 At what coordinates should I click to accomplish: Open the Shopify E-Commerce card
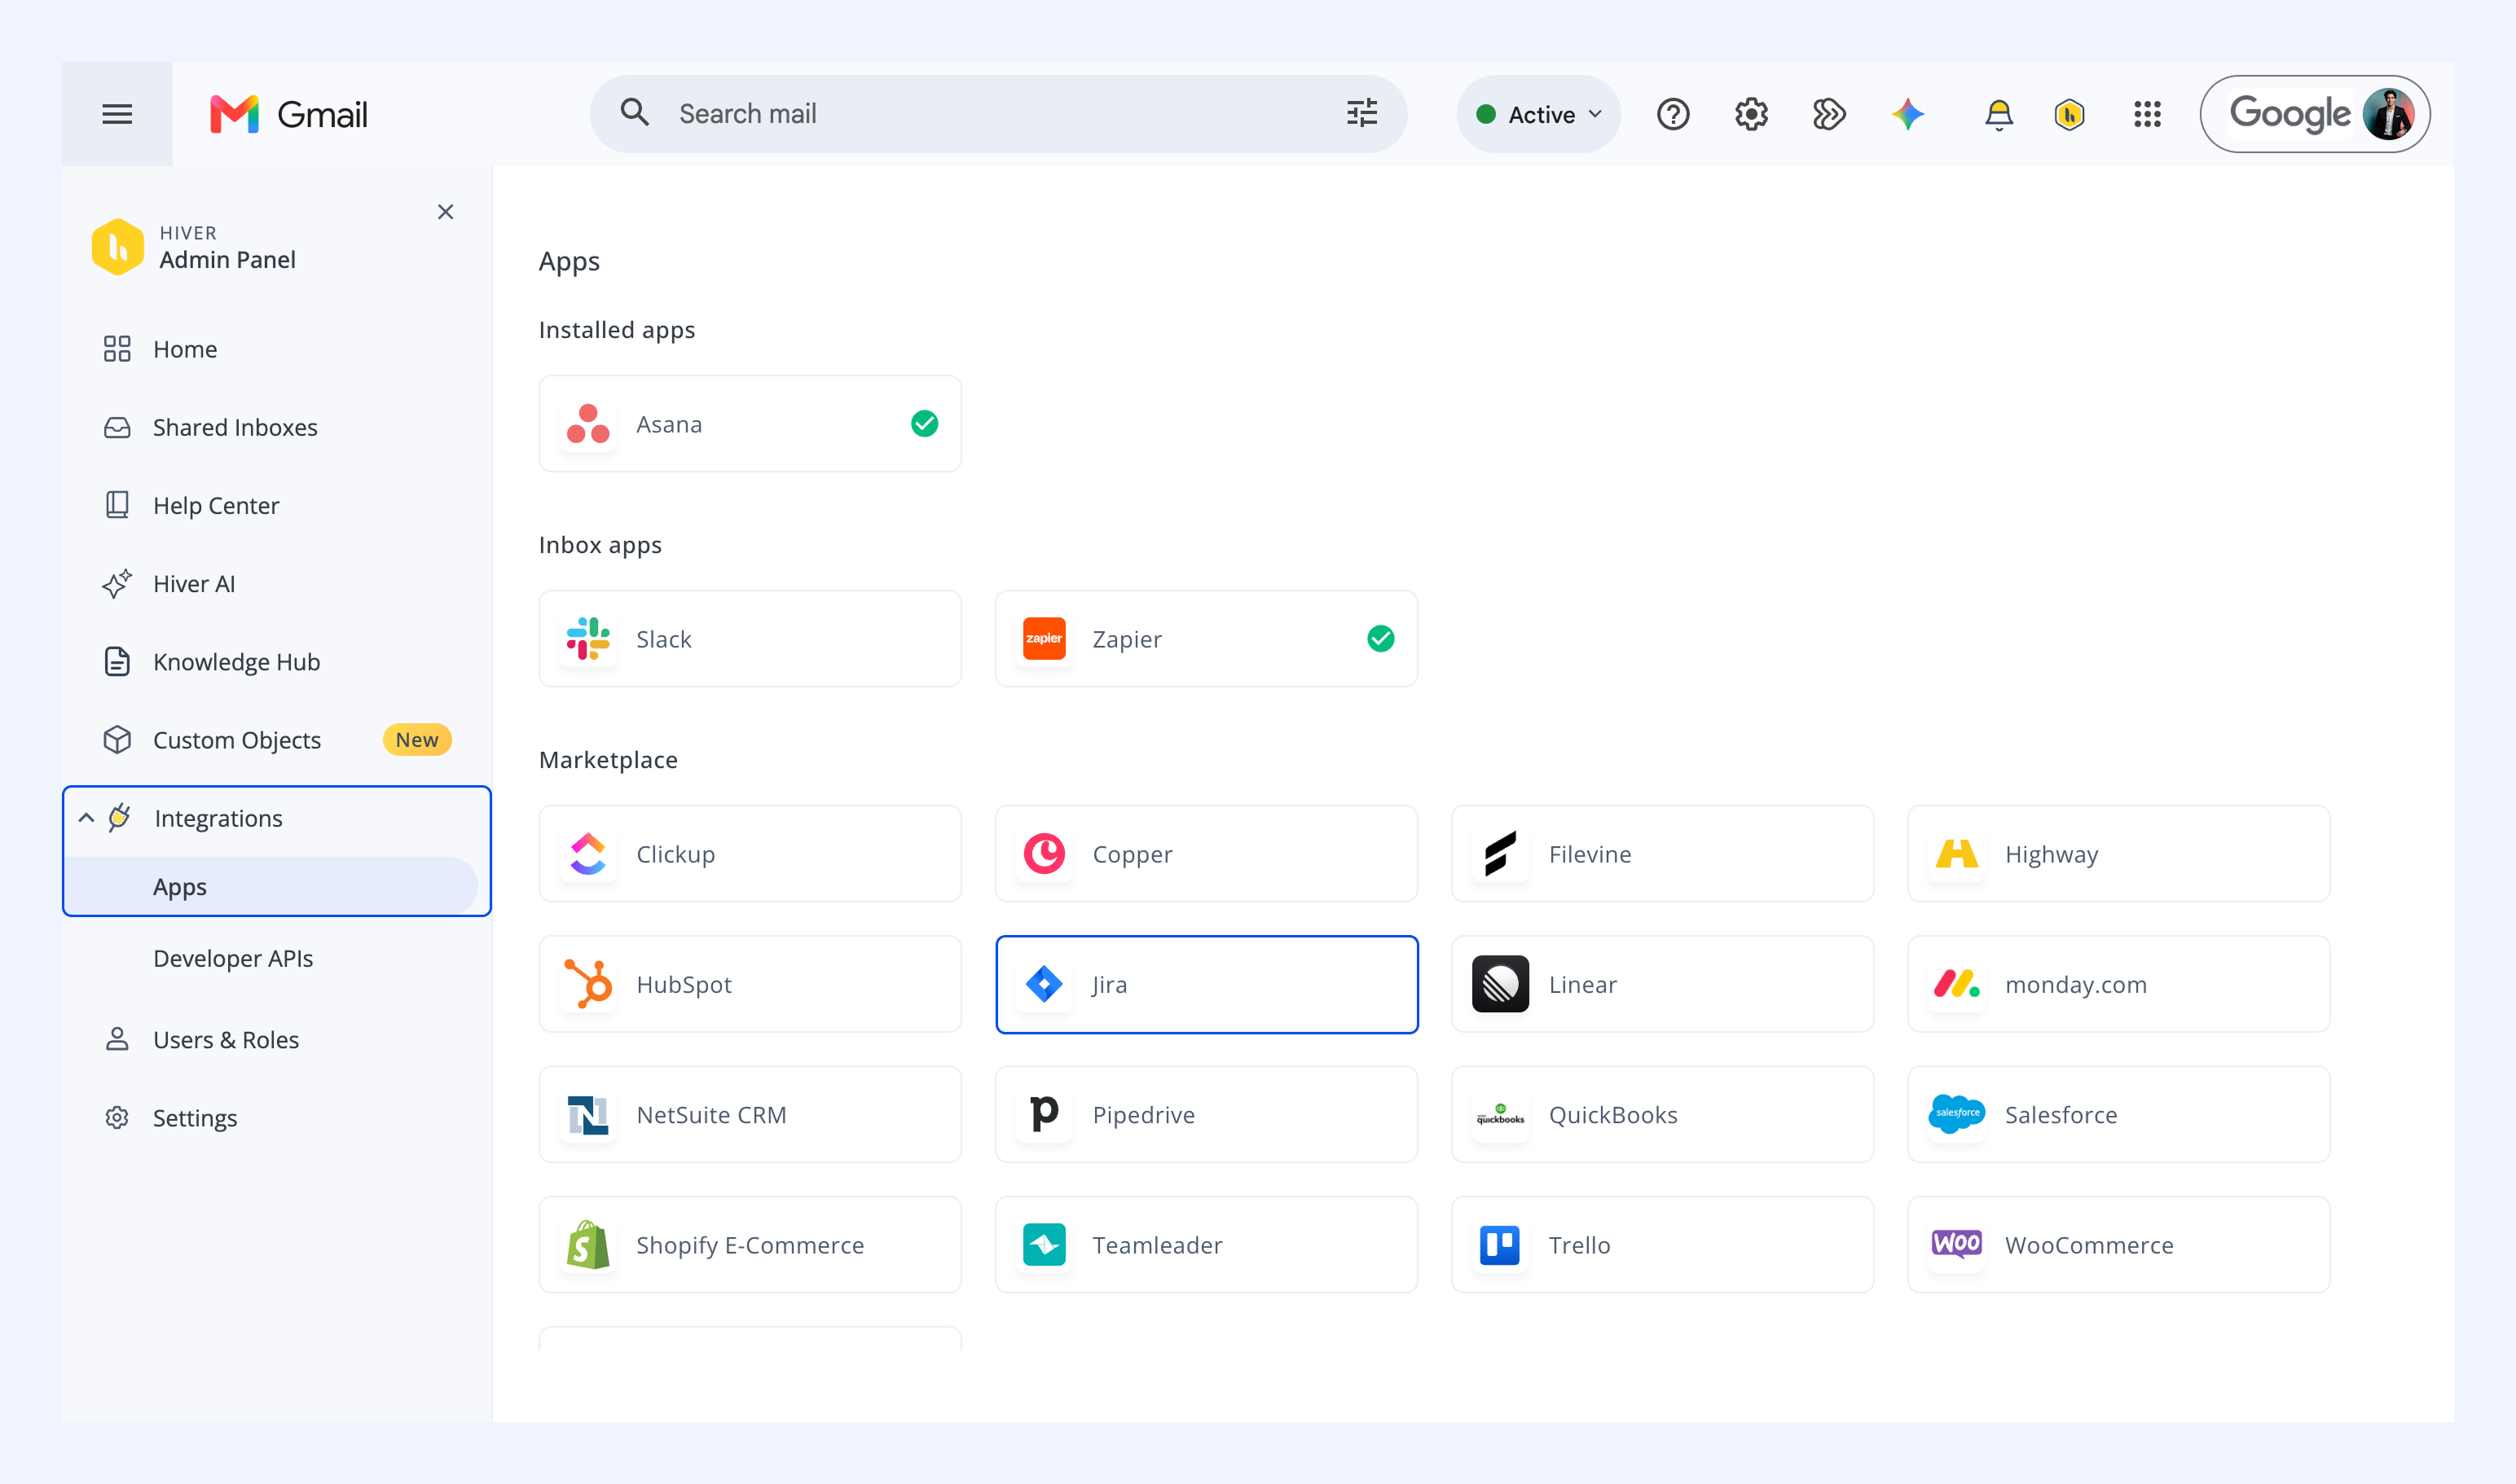coord(750,1244)
